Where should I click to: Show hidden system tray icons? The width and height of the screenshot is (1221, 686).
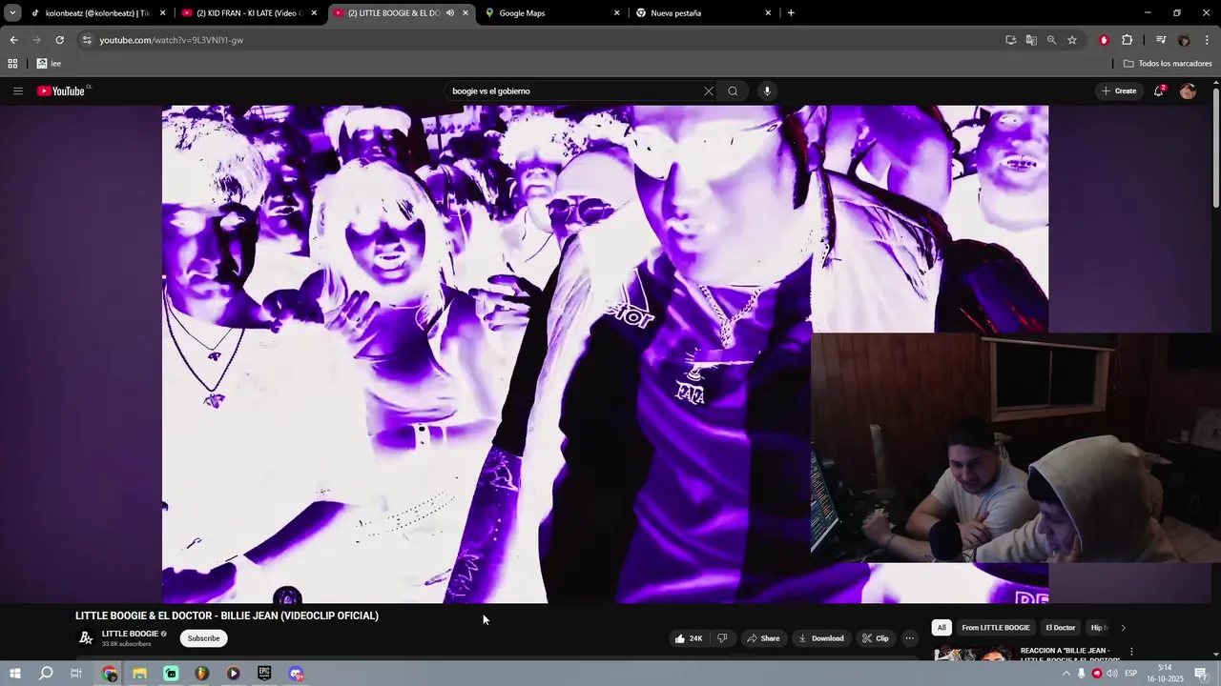[x=1066, y=674]
